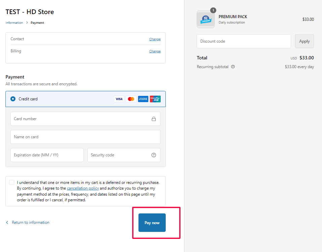Image resolution: width=322 pixels, height=252 pixels.
Task: Click the padlock icon in card number field
Action: 154,119
